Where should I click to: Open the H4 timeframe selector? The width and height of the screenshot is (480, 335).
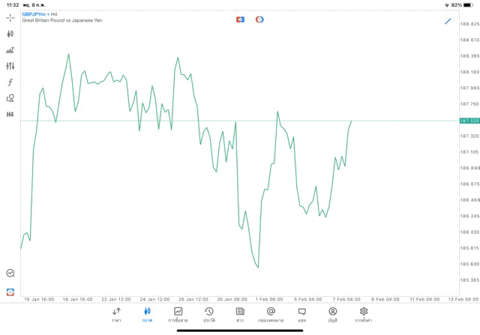(x=10, y=115)
